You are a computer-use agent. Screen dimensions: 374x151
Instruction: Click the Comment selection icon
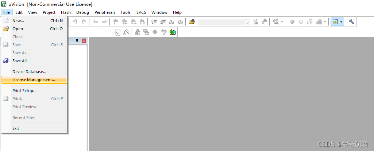click(171, 22)
